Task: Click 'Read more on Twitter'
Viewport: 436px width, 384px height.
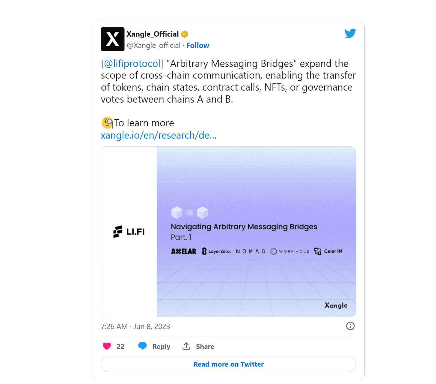Action: 228,364
